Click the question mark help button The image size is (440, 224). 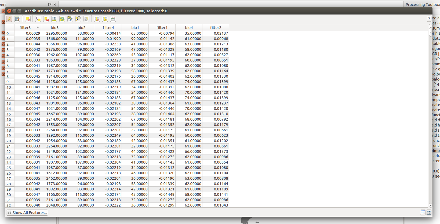coord(429,19)
